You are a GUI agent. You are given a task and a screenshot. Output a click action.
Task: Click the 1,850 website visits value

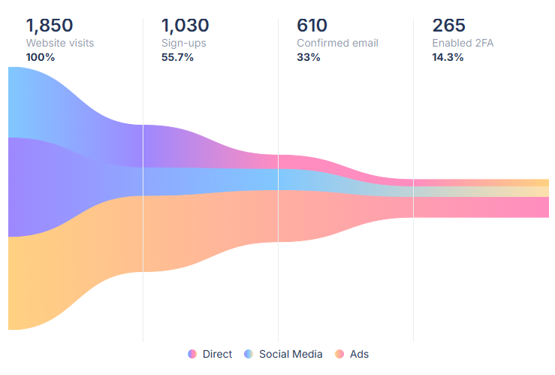[x=50, y=26]
